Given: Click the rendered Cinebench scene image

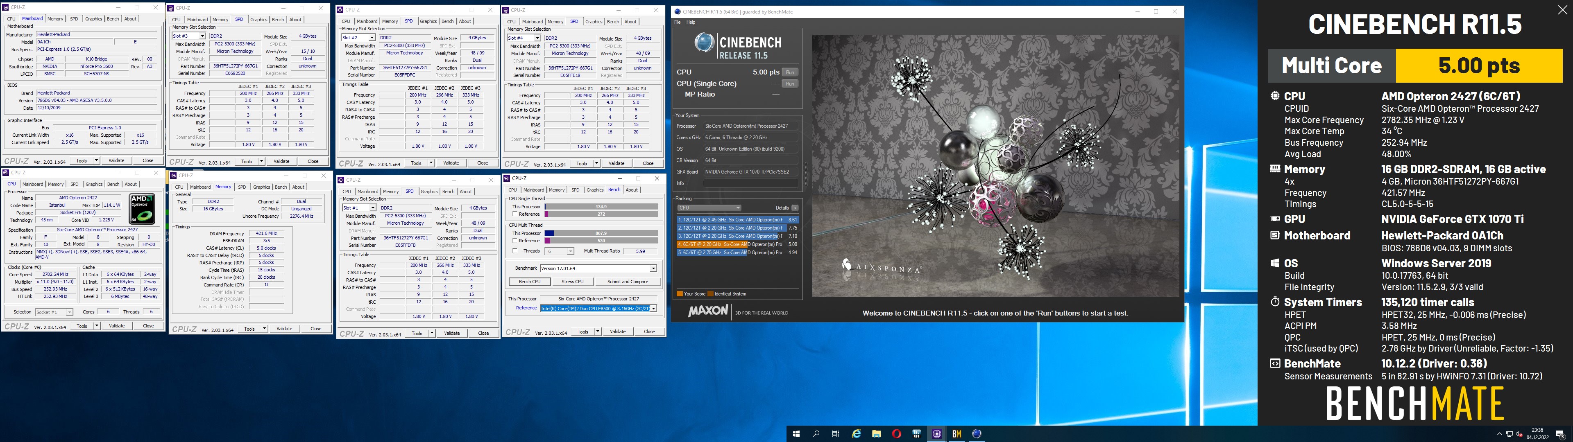Looking at the screenshot, I should tap(995, 165).
